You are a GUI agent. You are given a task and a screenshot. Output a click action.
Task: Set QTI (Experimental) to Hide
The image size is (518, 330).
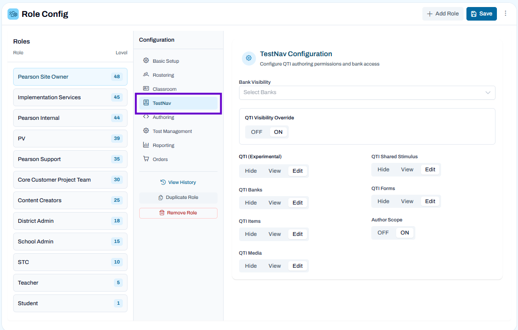click(251, 171)
